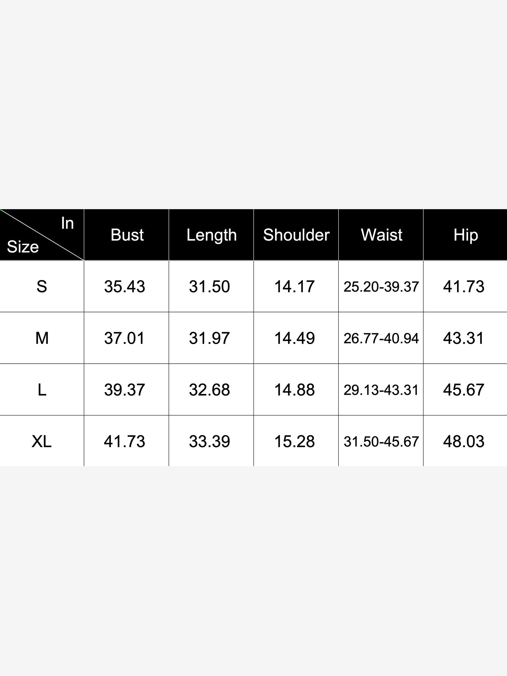The width and height of the screenshot is (507, 676).
Task: Click the L size row label
Action: (42, 390)
